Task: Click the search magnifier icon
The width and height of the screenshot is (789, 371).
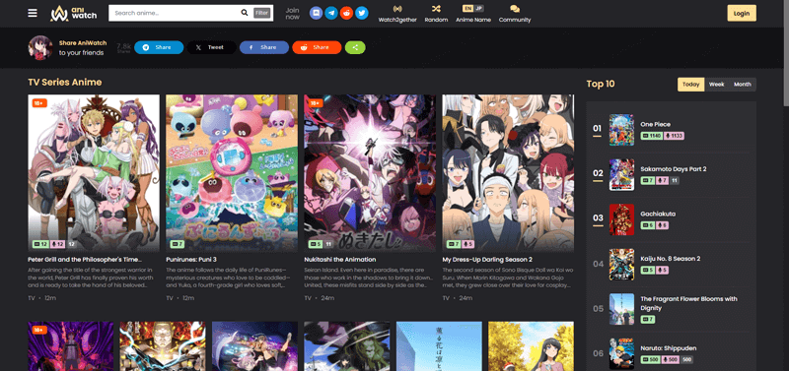Action: pyautogui.click(x=245, y=13)
